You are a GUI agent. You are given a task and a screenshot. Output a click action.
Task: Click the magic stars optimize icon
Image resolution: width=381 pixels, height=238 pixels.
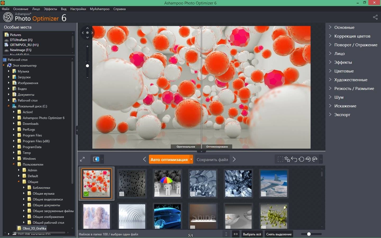287,159
